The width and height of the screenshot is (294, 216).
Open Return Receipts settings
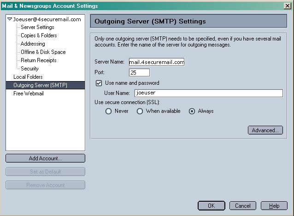coord(38,60)
